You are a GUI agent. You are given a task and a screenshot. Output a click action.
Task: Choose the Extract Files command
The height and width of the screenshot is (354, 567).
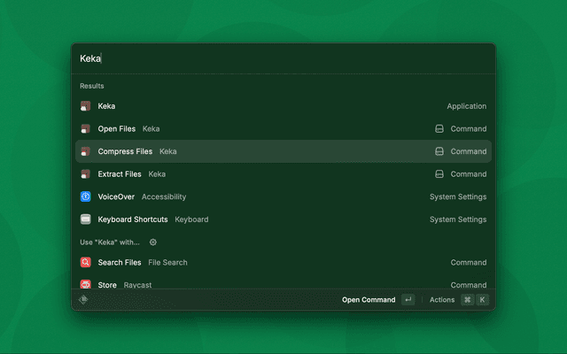(x=283, y=174)
